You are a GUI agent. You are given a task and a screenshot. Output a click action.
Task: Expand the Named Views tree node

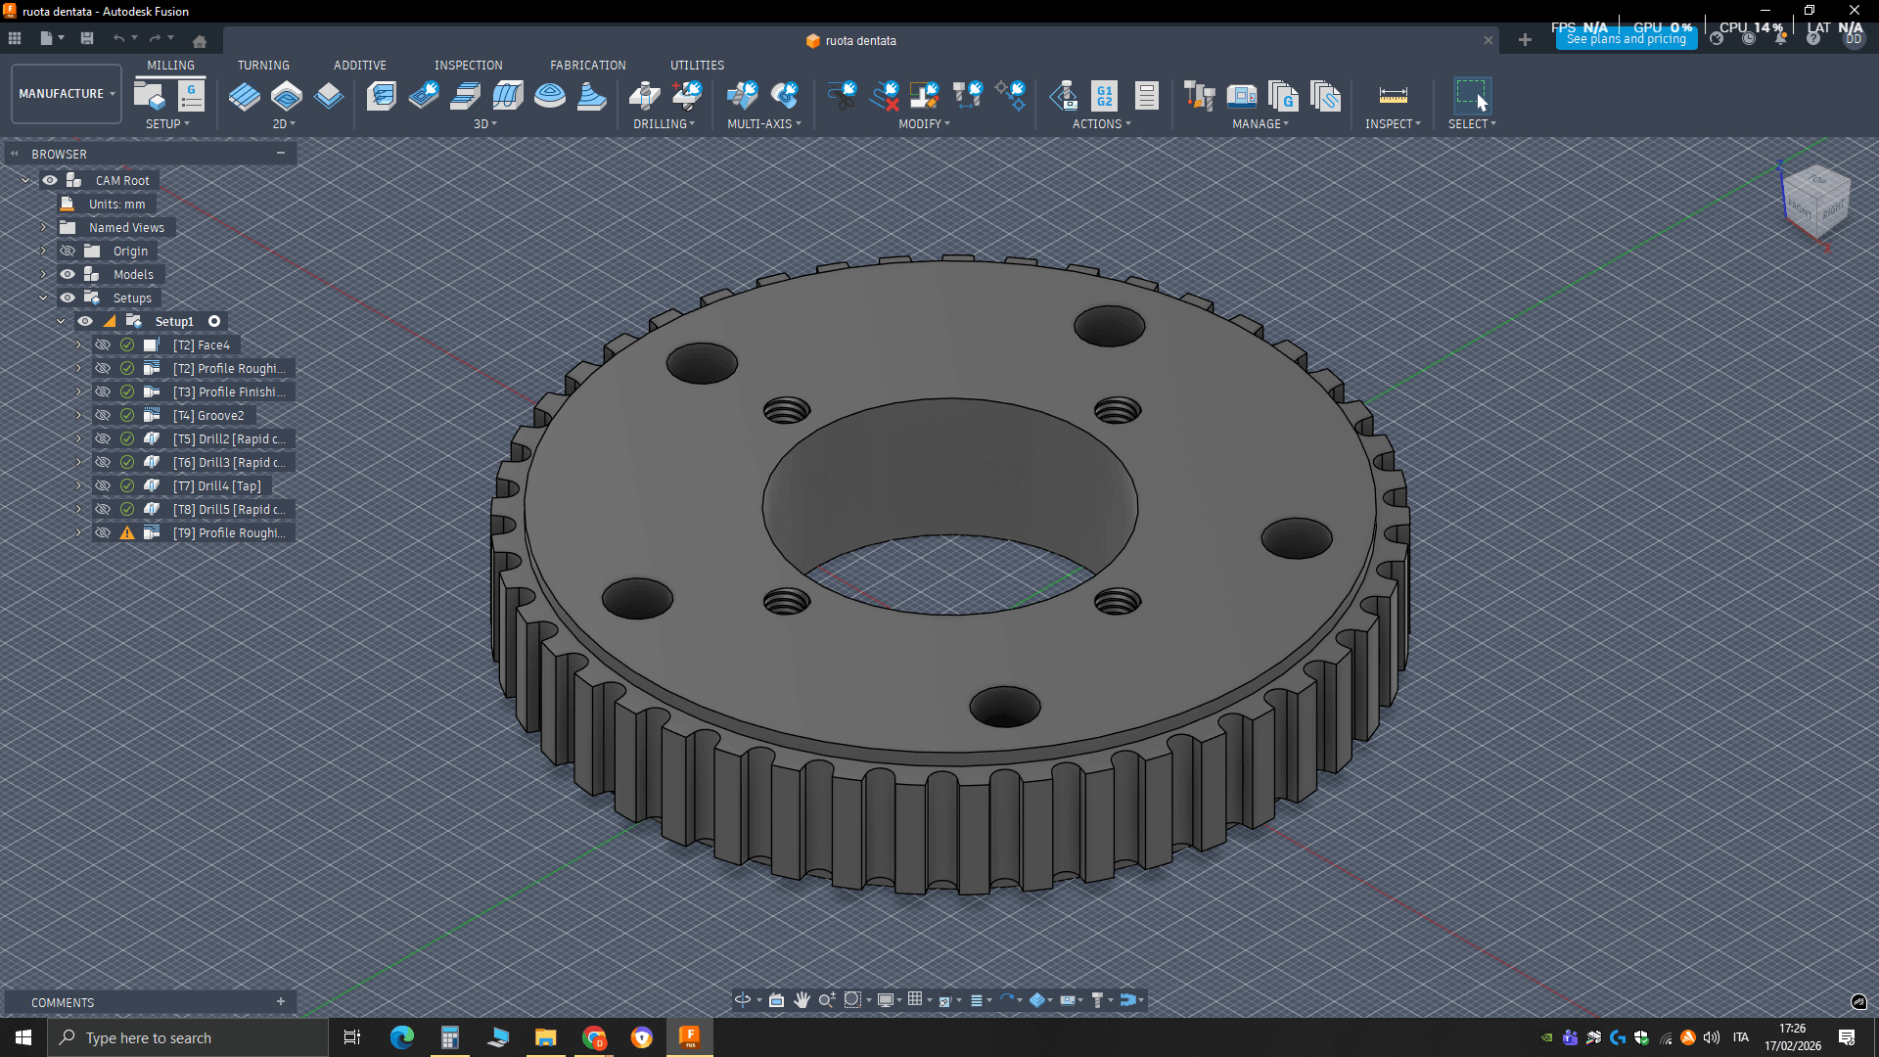coord(43,228)
